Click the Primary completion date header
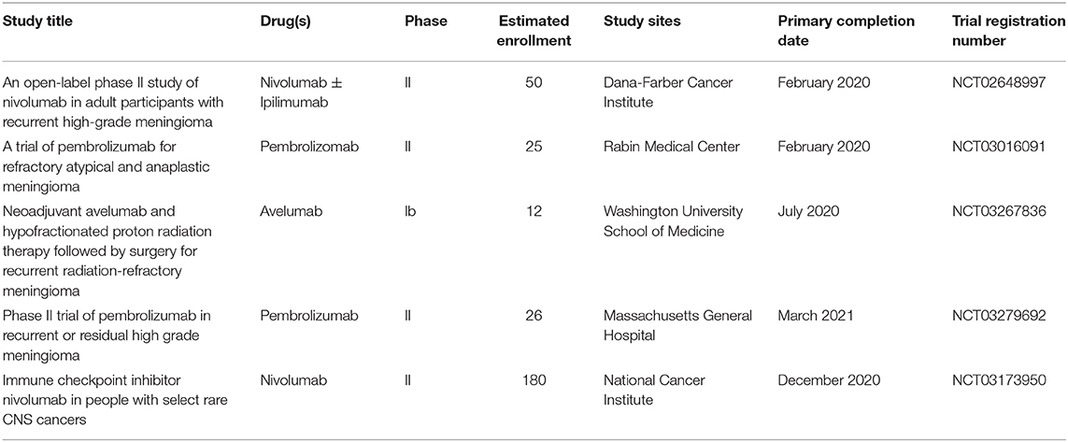This screenshot has width=1068, height=442. 846,31
